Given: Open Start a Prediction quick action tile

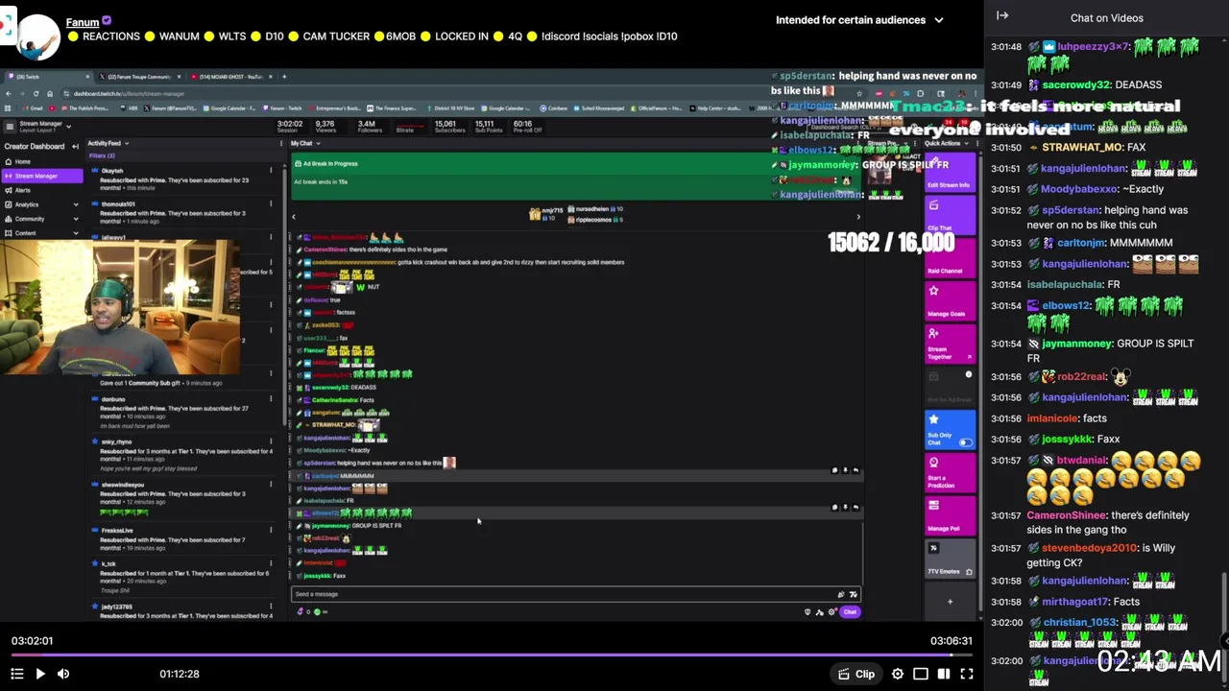Looking at the screenshot, I should pyautogui.click(x=949, y=472).
